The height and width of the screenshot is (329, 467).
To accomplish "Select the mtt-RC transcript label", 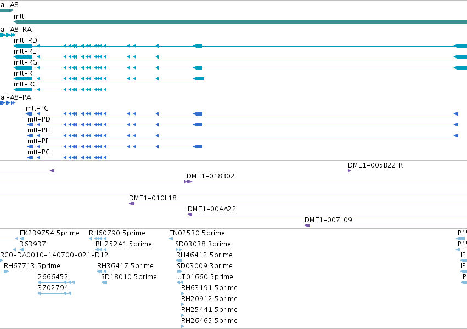I will [25, 84].
